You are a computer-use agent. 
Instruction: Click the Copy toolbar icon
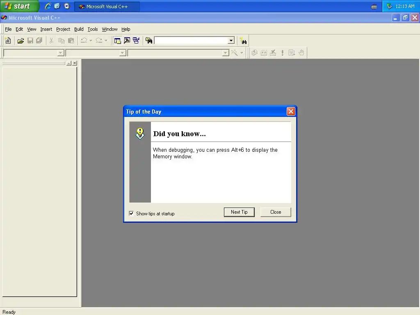click(x=62, y=41)
